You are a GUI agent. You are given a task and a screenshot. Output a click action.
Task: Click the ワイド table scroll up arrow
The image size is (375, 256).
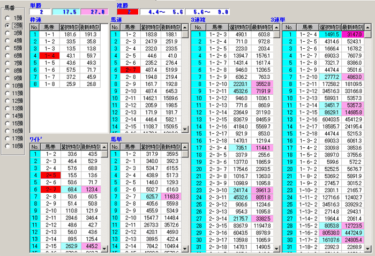click(x=104, y=147)
